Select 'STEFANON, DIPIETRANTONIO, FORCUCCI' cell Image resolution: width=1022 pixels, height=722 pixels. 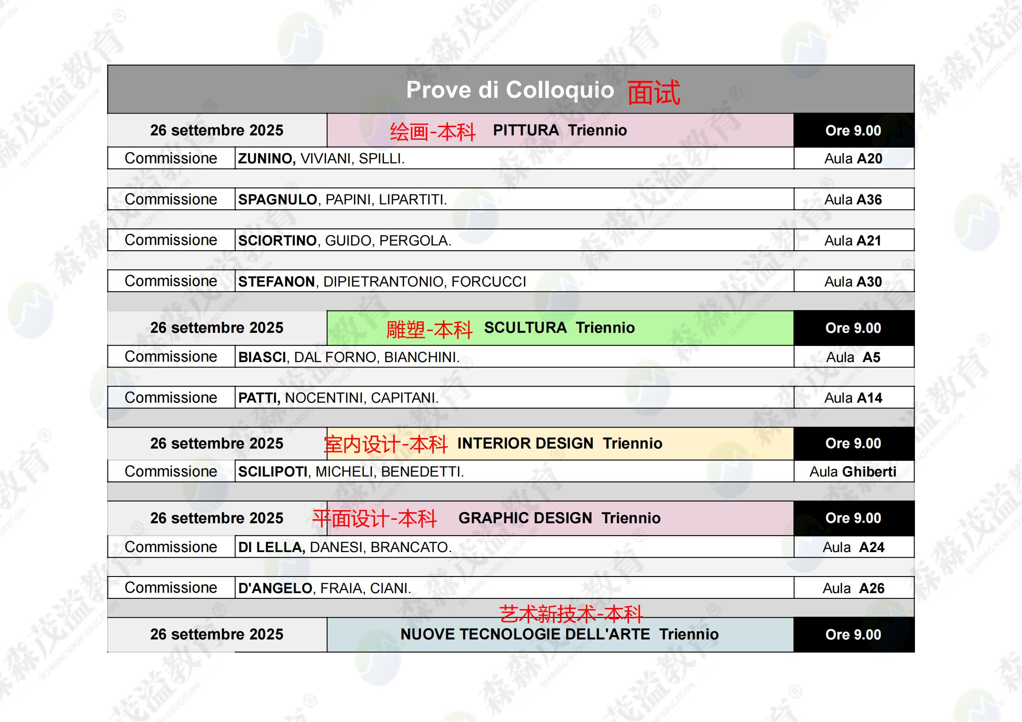coord(514,281)
